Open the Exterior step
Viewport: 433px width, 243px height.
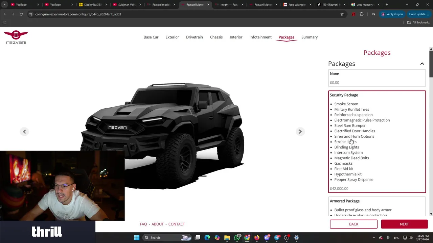coord(172,37)
